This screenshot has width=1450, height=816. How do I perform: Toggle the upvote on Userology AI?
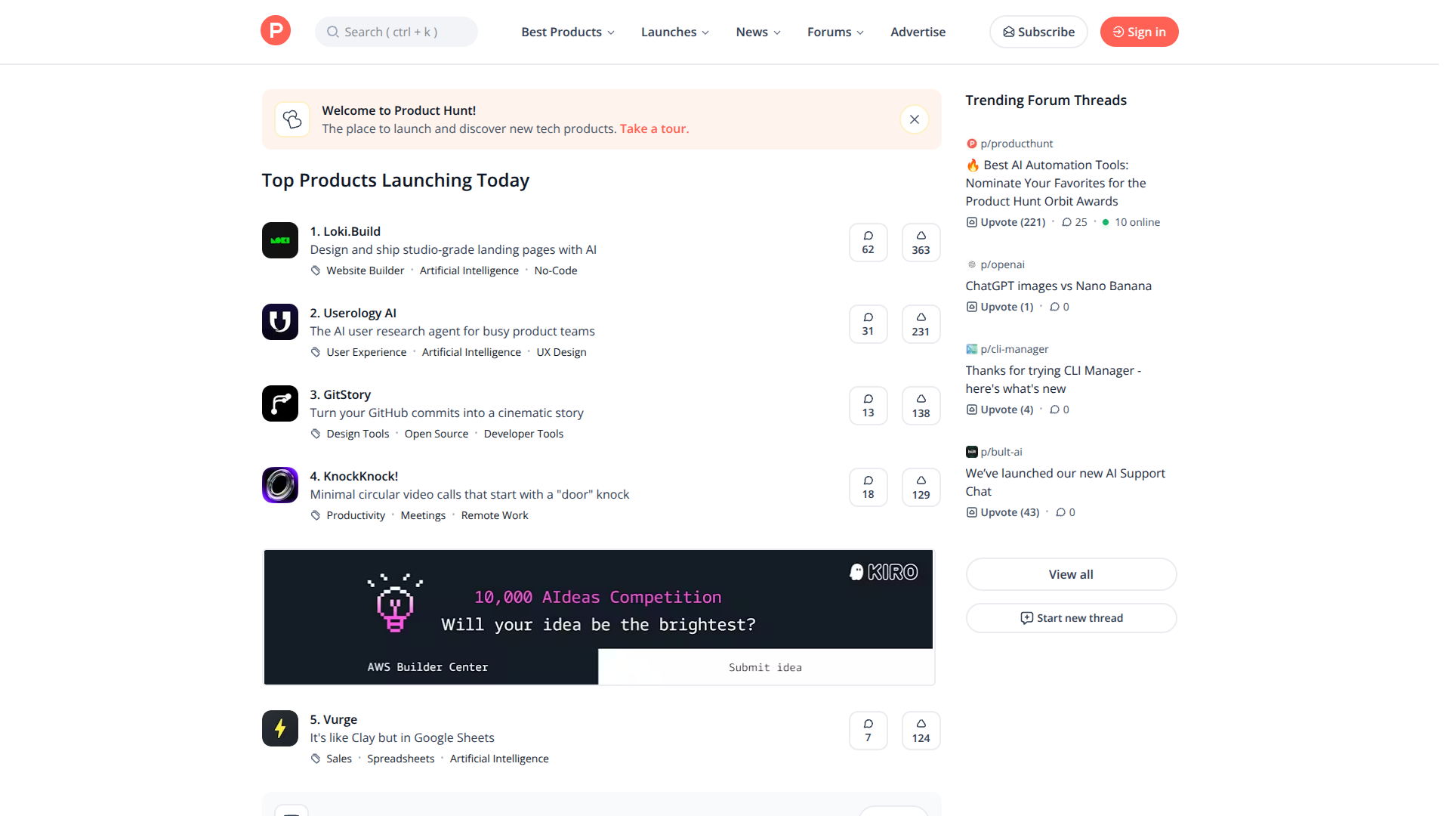pyautogui.click(x=921, y=323)
